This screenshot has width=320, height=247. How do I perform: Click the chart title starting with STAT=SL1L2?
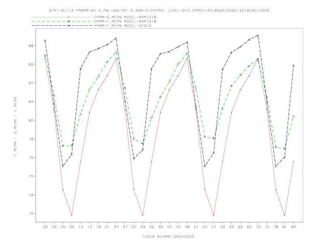pyautogui.click(x=159, y=10)
